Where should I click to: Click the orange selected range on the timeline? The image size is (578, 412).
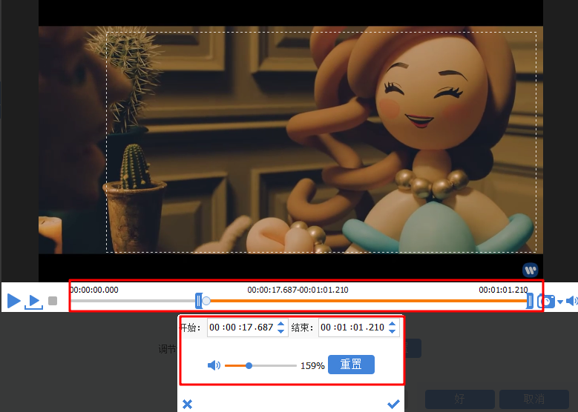369,301
